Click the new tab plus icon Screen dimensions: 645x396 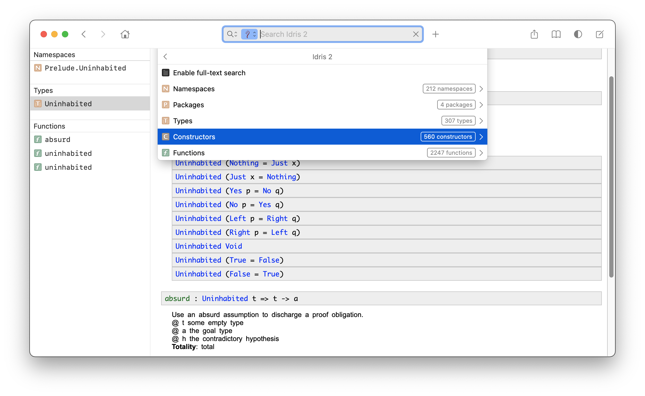(x=435, y=34)
